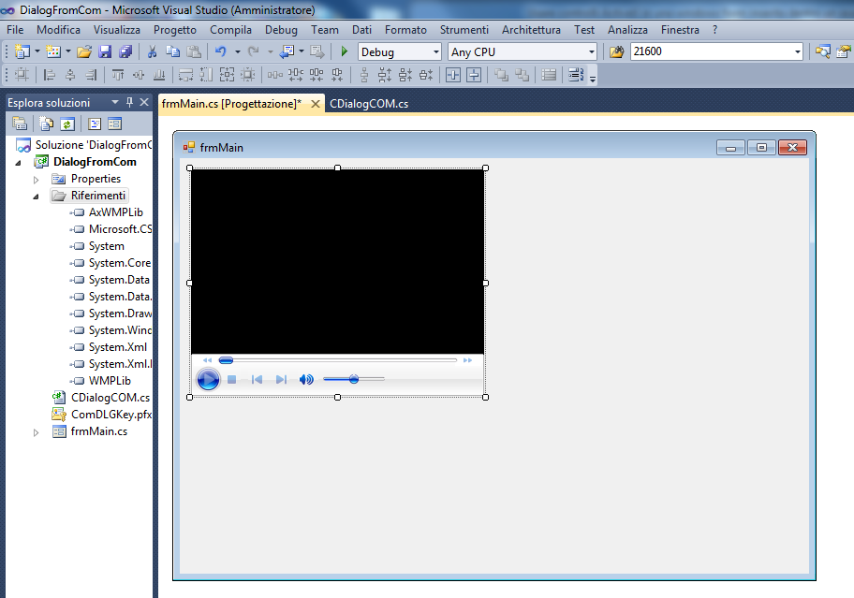Open the Any CPU platform dropdown
Image resolution: width=854 pixels, height=598 pixels.
pos(592,52)
